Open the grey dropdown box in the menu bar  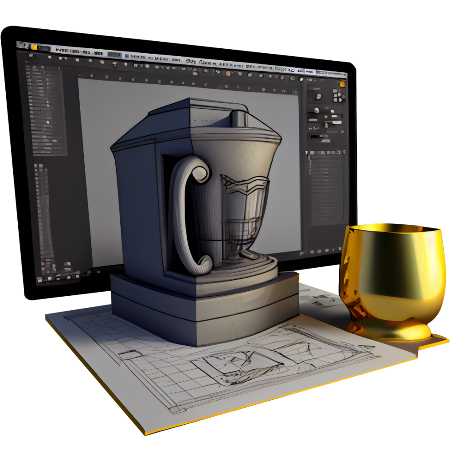pos(114,55)
